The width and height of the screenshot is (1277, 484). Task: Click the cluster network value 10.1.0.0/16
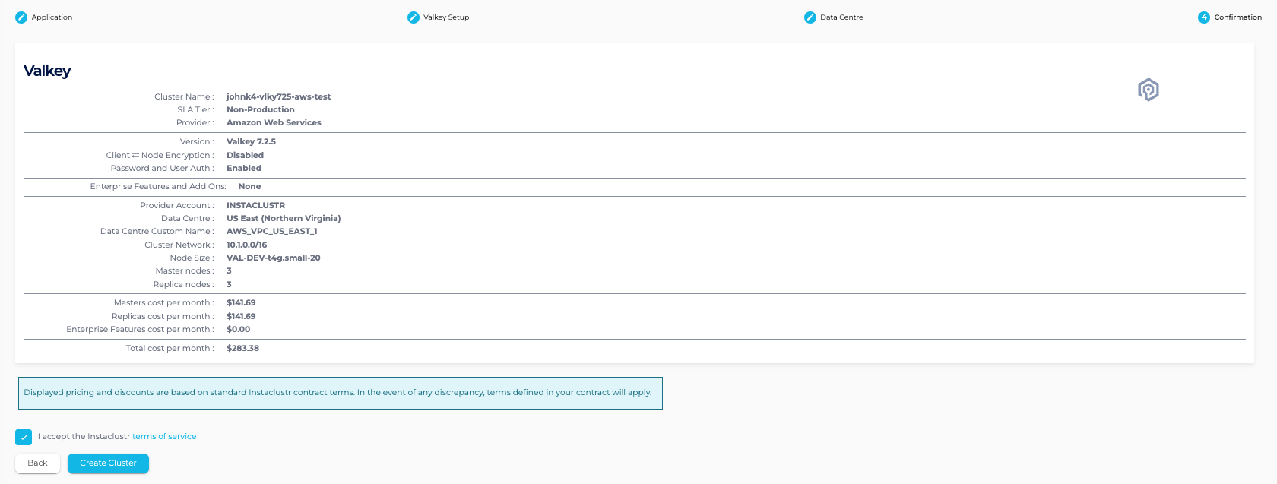tap(246, 245)
